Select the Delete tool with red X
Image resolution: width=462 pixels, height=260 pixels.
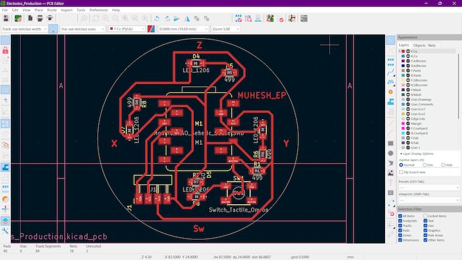click(391, 213)
